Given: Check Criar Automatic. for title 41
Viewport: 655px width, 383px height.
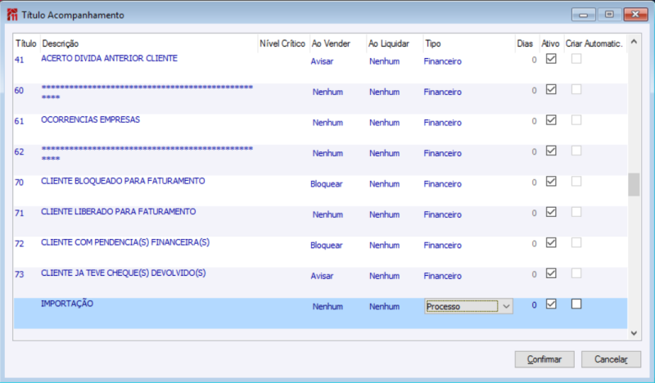Looking at the screenshot, I should [576, 59].
